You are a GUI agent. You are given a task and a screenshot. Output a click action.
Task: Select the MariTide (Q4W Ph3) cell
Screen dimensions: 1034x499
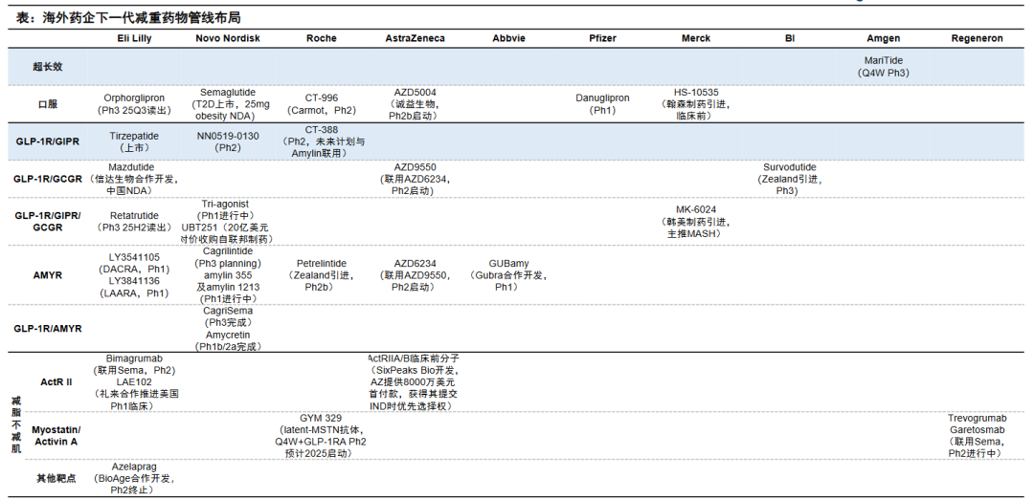pos(883,67)
